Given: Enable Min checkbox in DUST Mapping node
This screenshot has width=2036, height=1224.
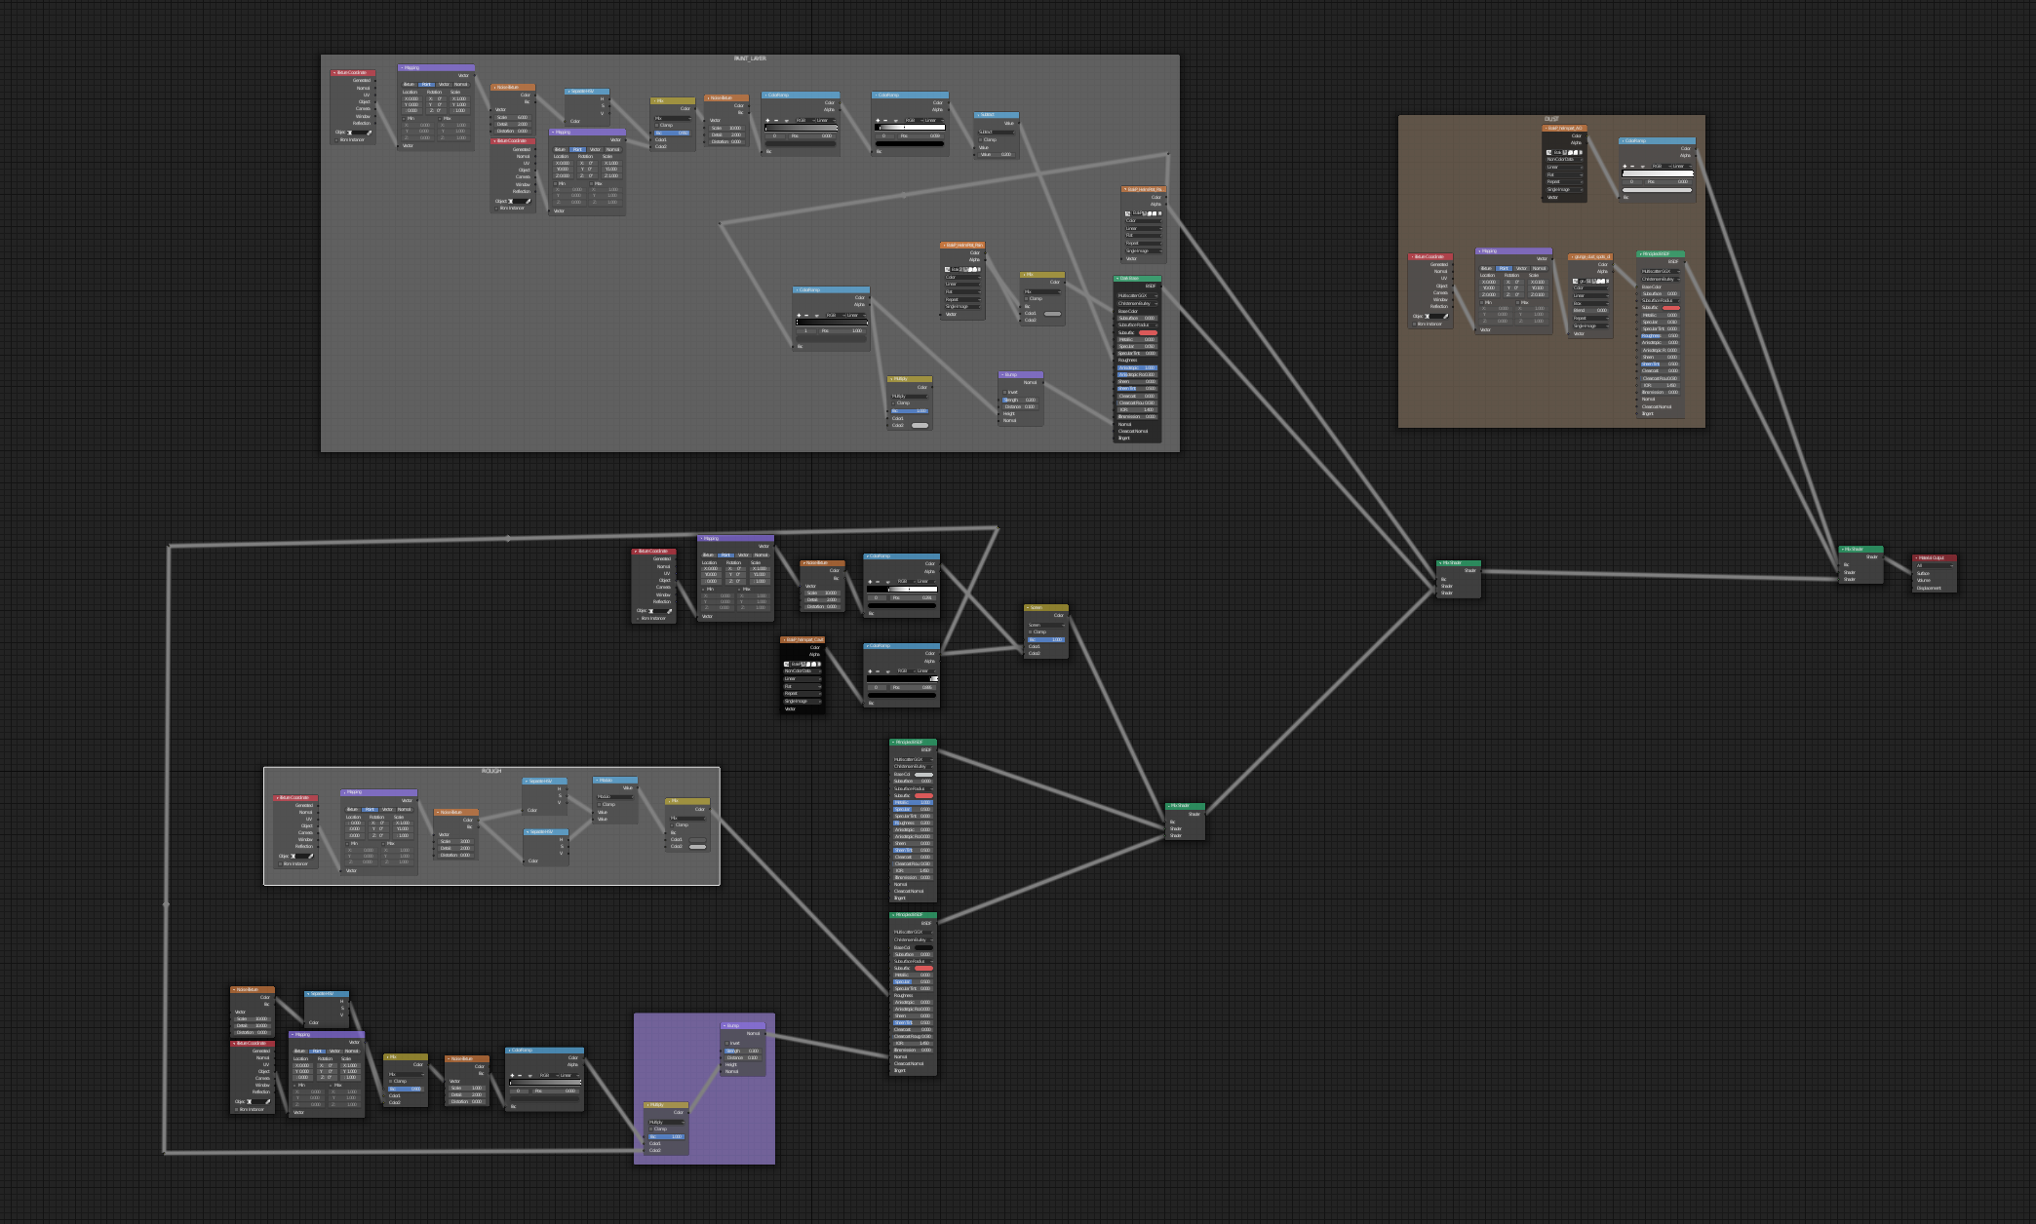Looking at the screenshot, I should click(x=1482, y=302).
